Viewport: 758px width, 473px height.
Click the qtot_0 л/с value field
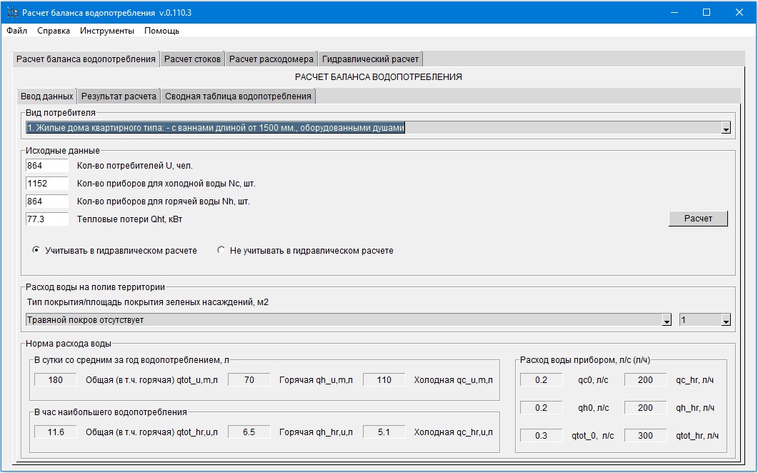[x=542, y=435]
